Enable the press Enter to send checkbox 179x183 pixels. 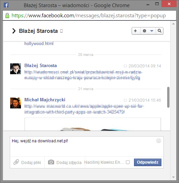tap(128, 162)
